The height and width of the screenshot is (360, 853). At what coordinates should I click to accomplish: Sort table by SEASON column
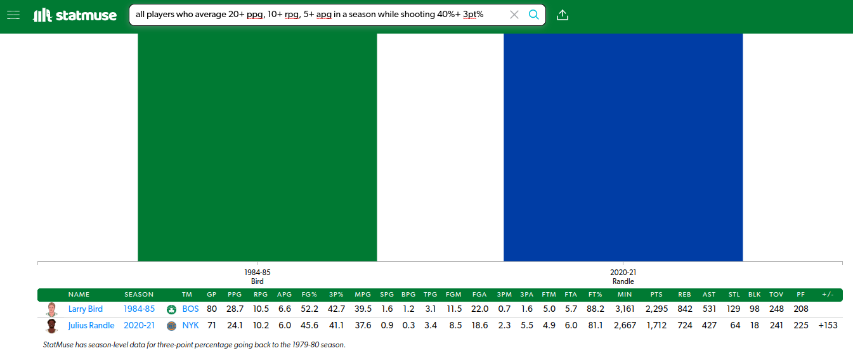click(x=139, y=295)
